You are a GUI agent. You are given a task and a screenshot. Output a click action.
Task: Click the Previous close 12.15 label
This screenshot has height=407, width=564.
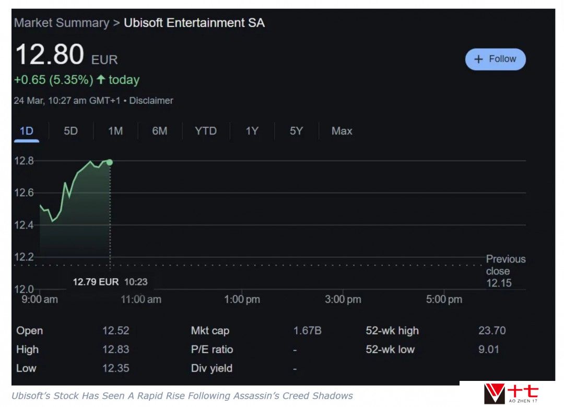tap(506, 271)
